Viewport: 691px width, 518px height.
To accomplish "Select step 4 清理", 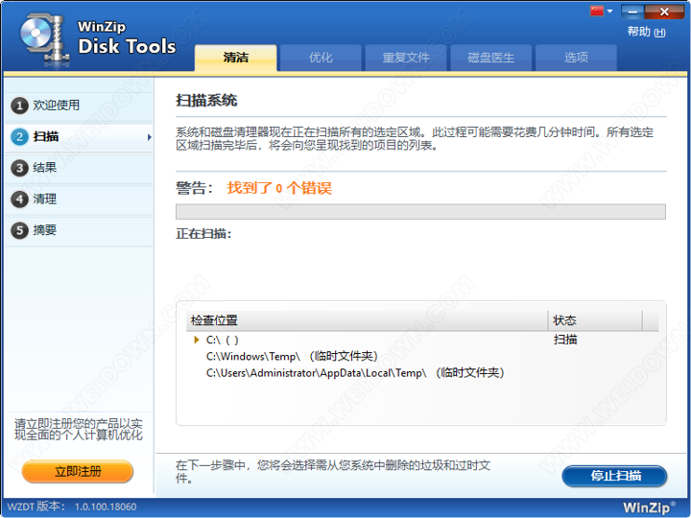I will click(80, 200).
